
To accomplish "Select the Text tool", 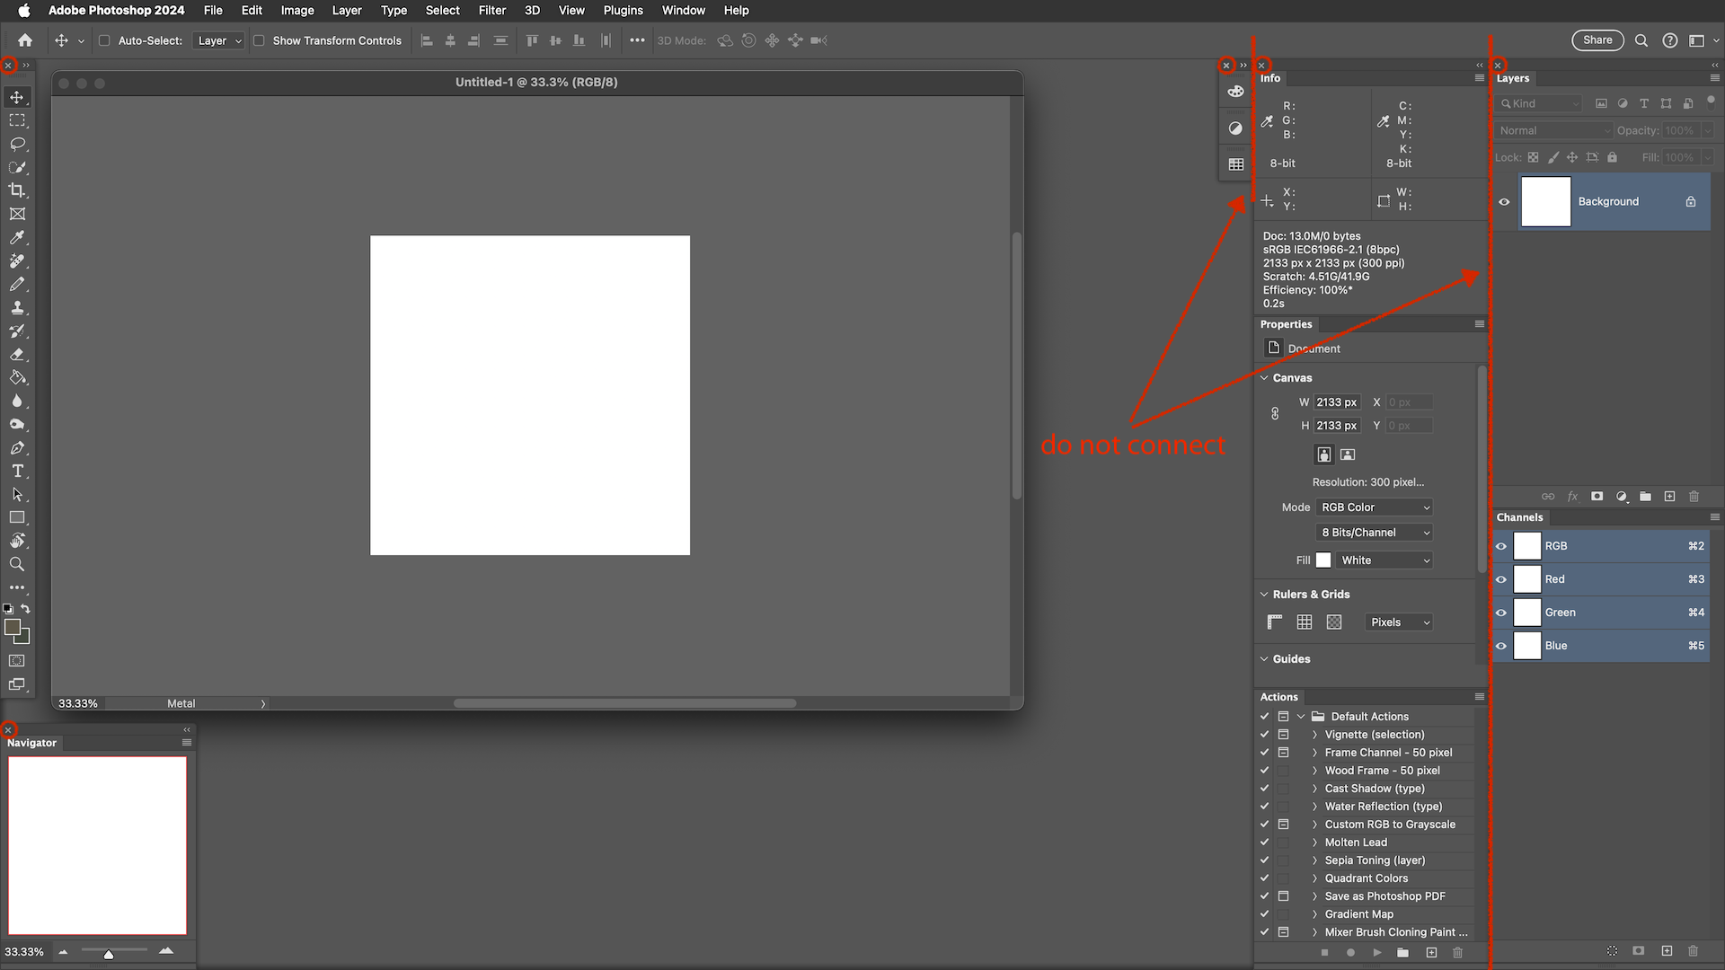I will click(x=16, y=472).
